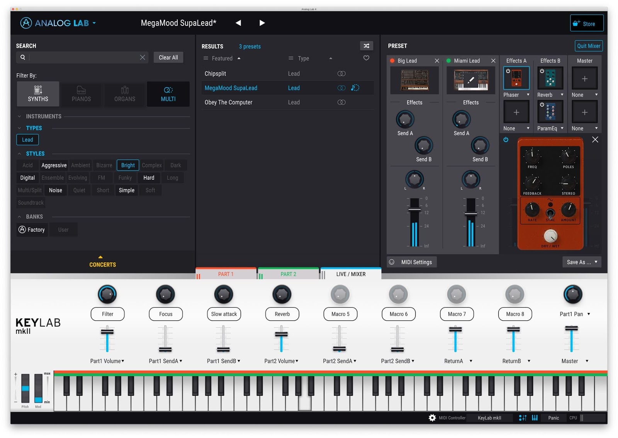
Task: Open the Reverb effect type dropdown
Action: (x=562, y=95)
